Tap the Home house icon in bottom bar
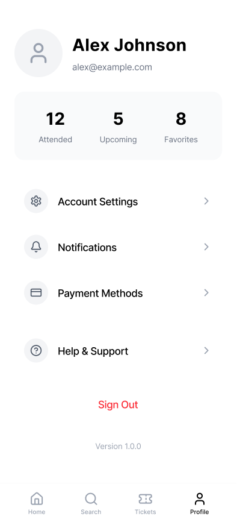The width and height of the screenshot is (237, 525). point(37,498)
